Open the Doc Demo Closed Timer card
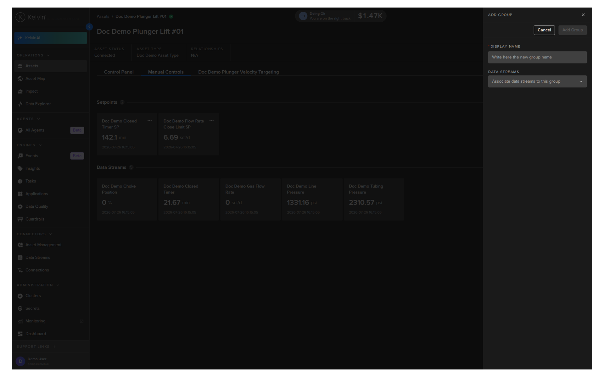This screenshot has height=377, width=604. (188, 199)
